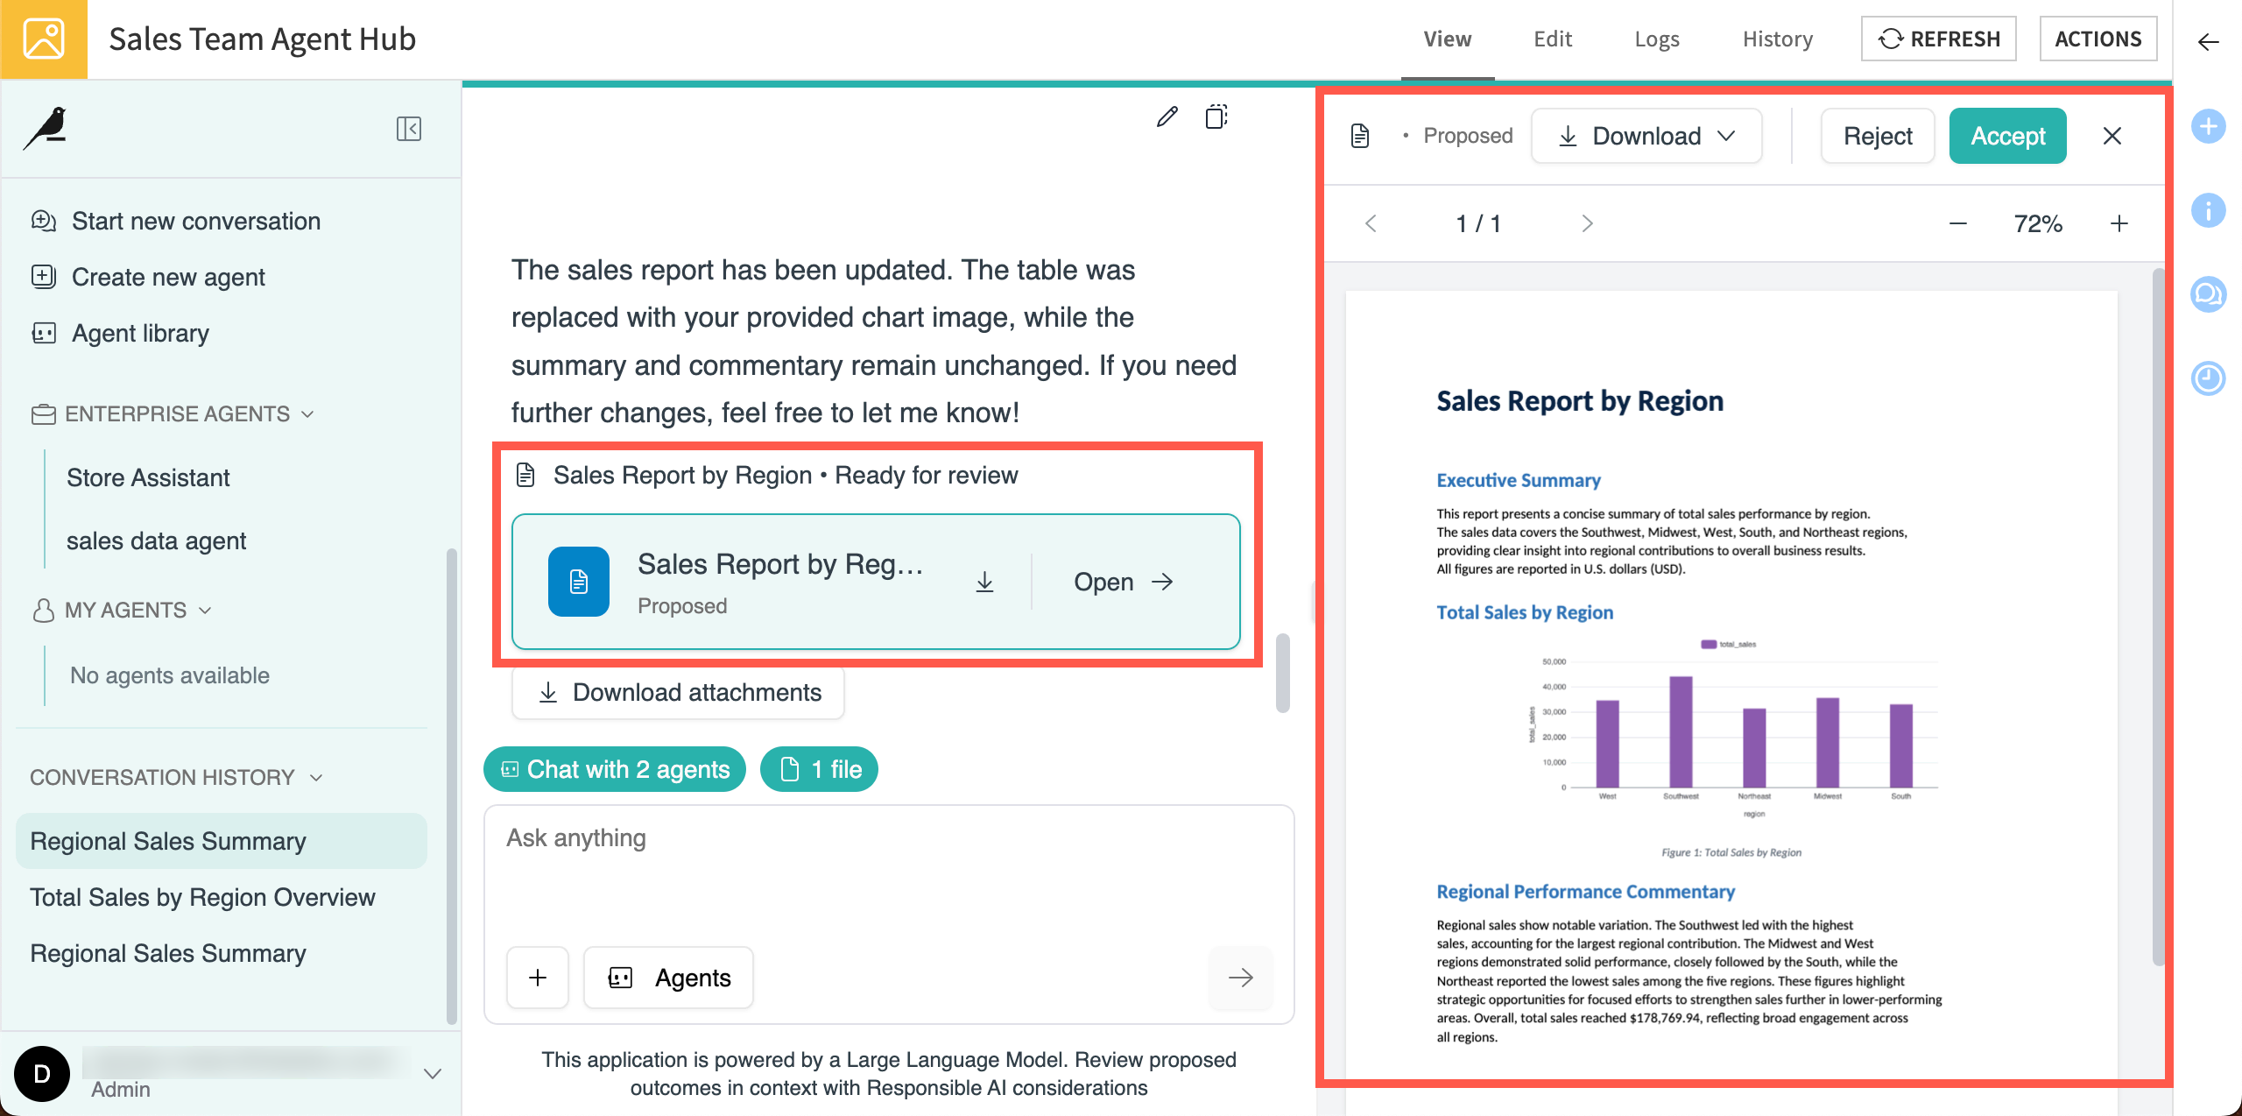Collapse the left sidebar panel icon
This screenshot has height=1116, width=2242.
point(409,129)
